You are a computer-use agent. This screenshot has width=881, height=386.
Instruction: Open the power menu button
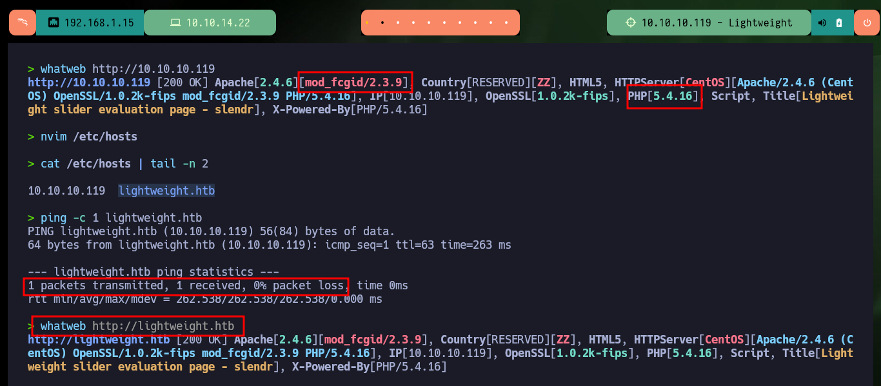867,23
